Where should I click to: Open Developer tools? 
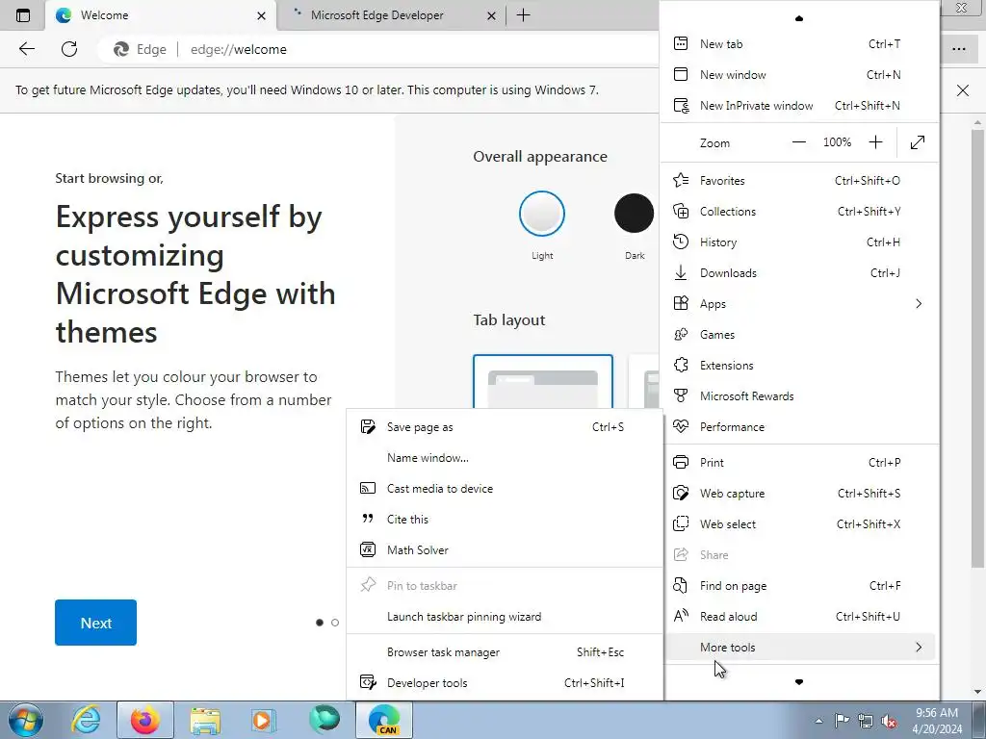(x=505, y=683)
